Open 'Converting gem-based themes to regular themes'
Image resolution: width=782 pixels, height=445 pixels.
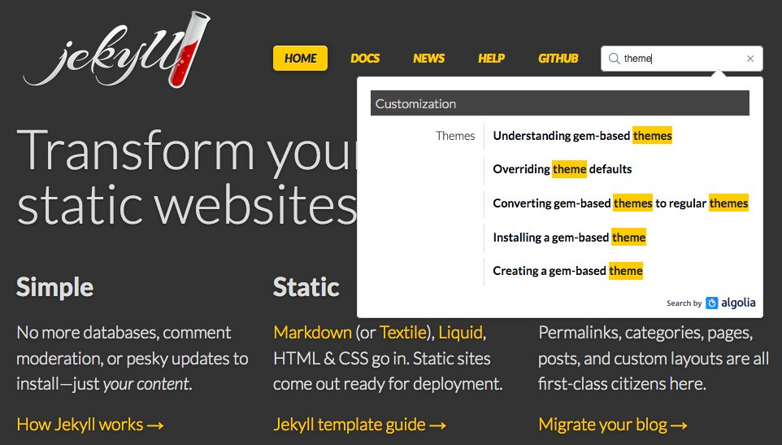coord(620,203)
